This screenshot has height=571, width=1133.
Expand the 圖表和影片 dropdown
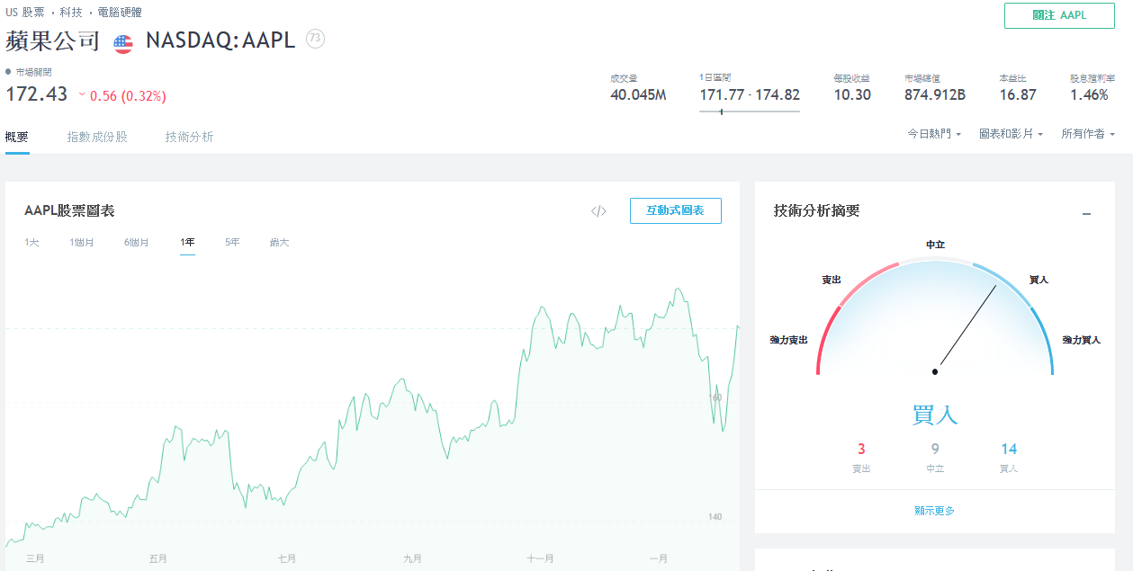(1012, 134)
